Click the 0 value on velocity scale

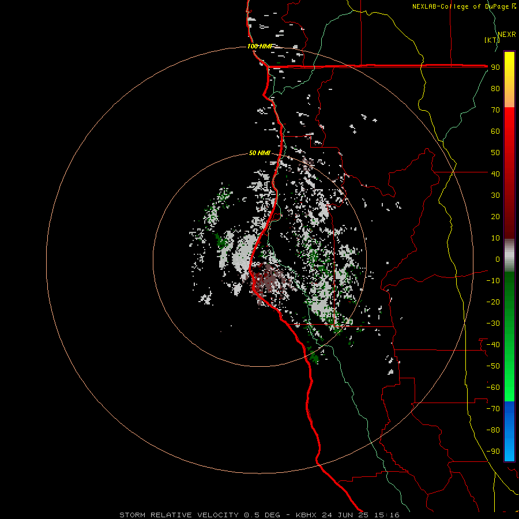(x=498, y=259)
